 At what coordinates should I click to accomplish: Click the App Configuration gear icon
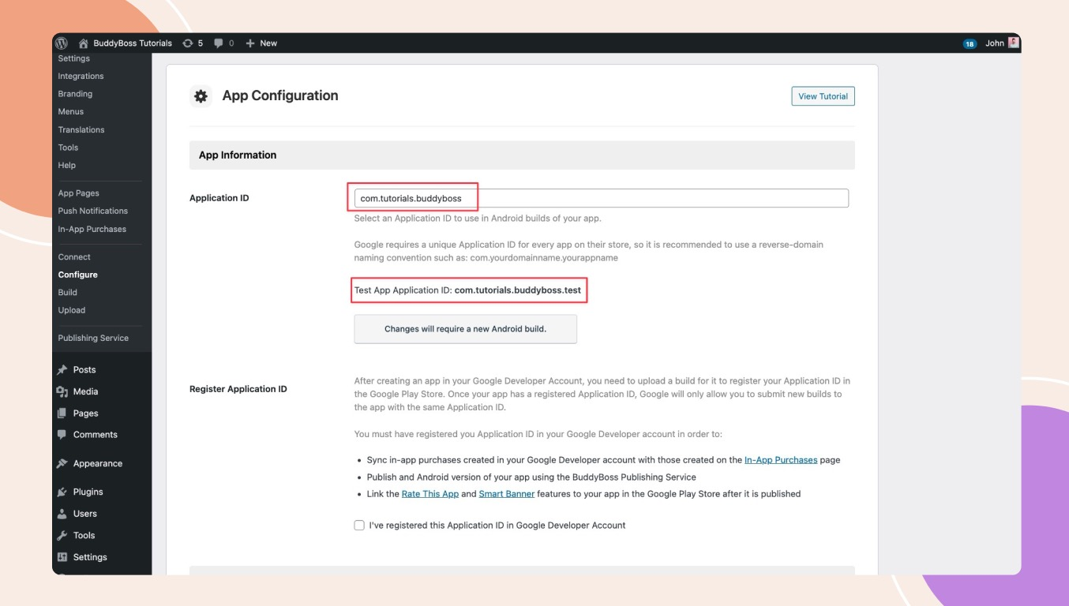tap(201, 96)
